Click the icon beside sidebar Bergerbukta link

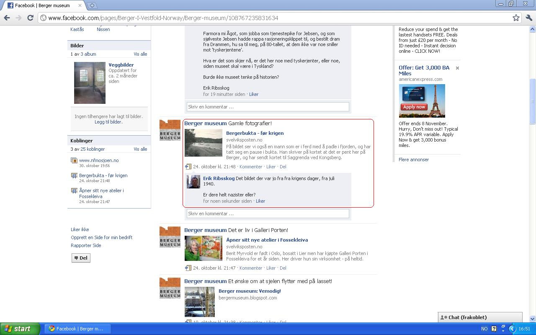click(x=74, y=175)
